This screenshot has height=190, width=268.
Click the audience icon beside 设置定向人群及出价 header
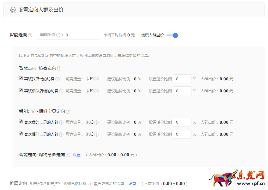point(13,10)
